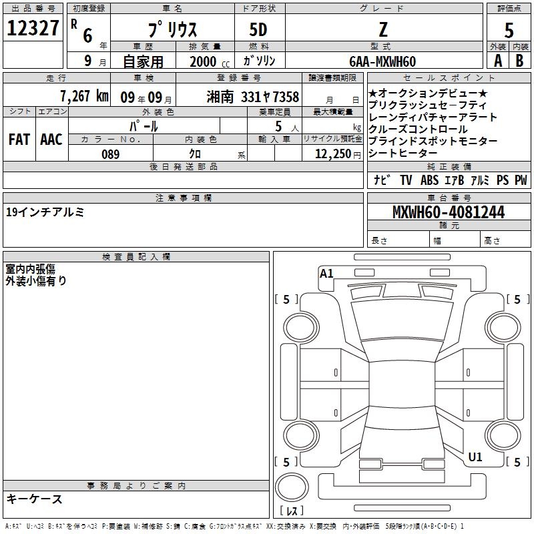Viewport: 534px width, 534px height.
Task: Click the 事務局よりご案内 header
Action: pos(136,486)
